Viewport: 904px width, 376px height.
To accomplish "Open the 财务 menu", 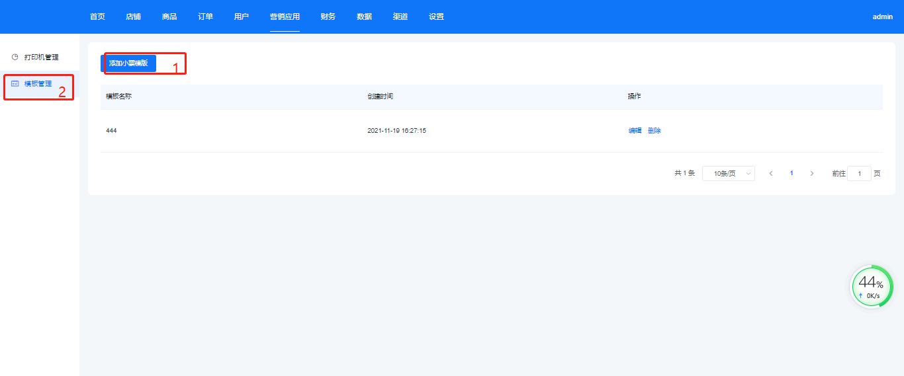I will [328, 17].
